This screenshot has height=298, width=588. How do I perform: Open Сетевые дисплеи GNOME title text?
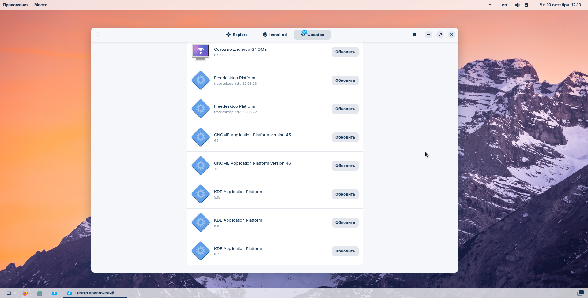coord(240,49)
